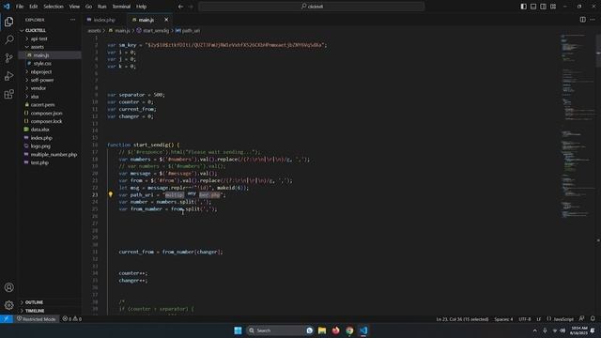Viewport: 601px width, 338px height.
Task: Toggle the secondary side bar layout icon
Action: pyautogui.click(x=543, y=7)
